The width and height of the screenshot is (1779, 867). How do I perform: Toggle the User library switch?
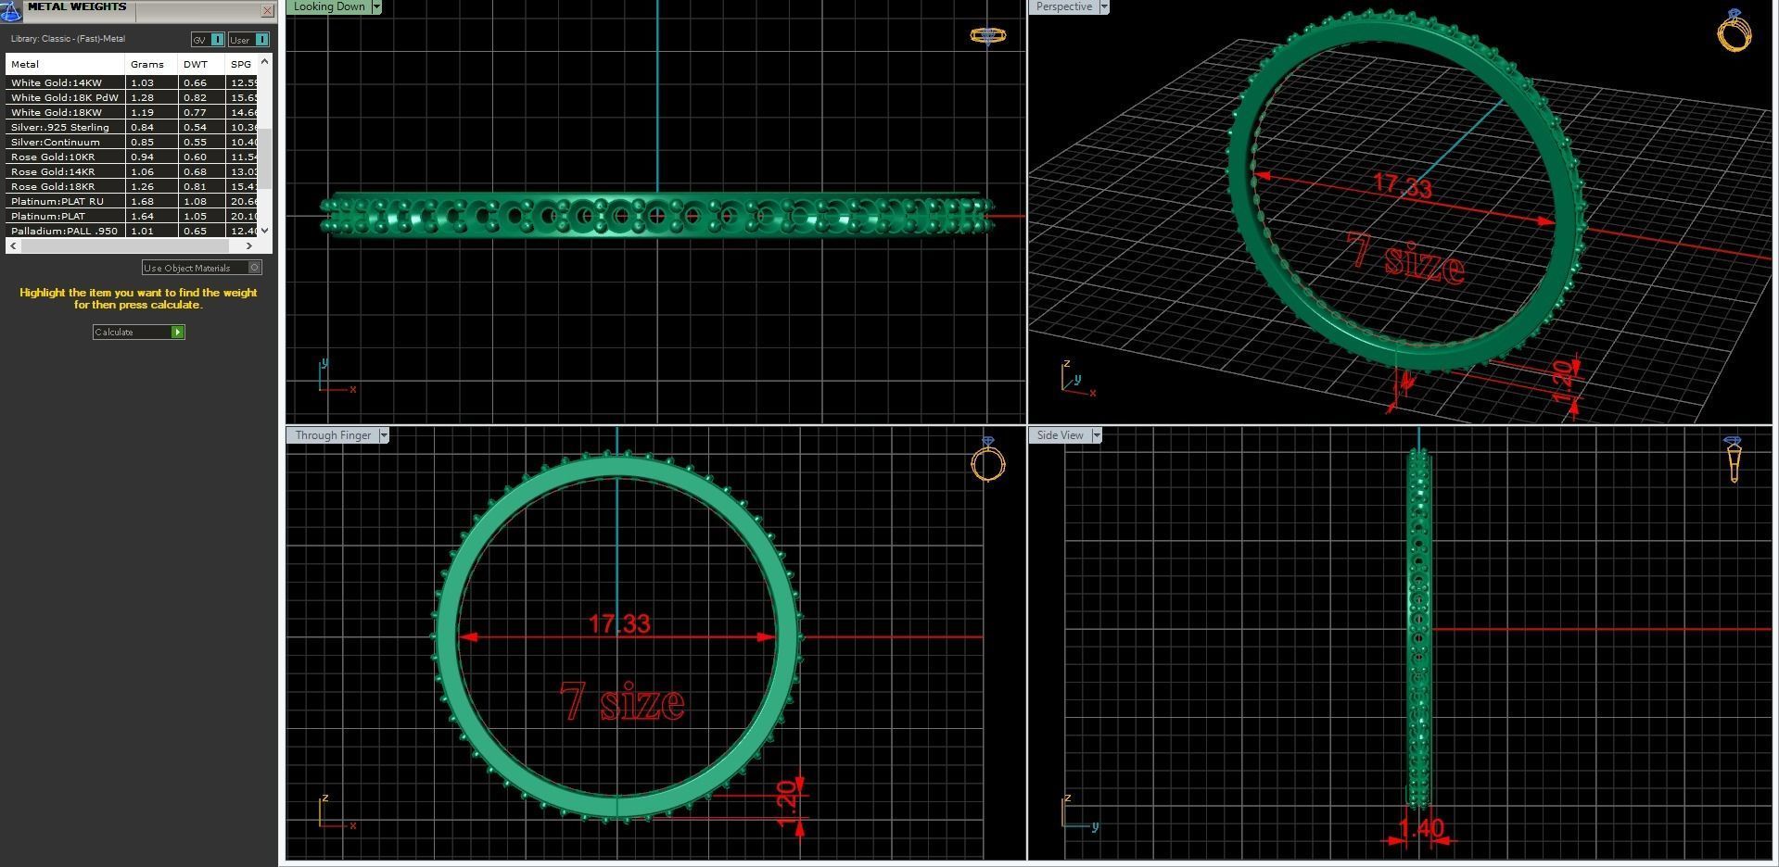pyautogui.click(x=248, y=40)
